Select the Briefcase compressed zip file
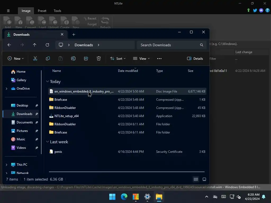The width and height of the screenshot is (271, 203). point(127,100)
